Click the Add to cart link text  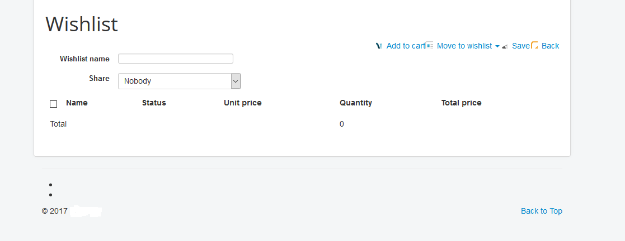(406, 46)
